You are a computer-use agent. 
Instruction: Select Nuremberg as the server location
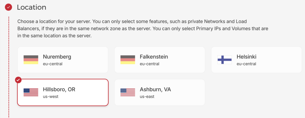click(63, 60)
